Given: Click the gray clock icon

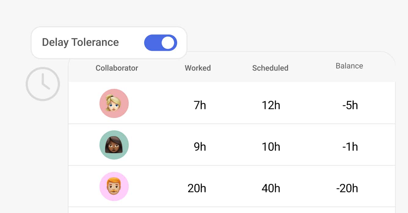Looking at the screenshot, I should 43,84.
